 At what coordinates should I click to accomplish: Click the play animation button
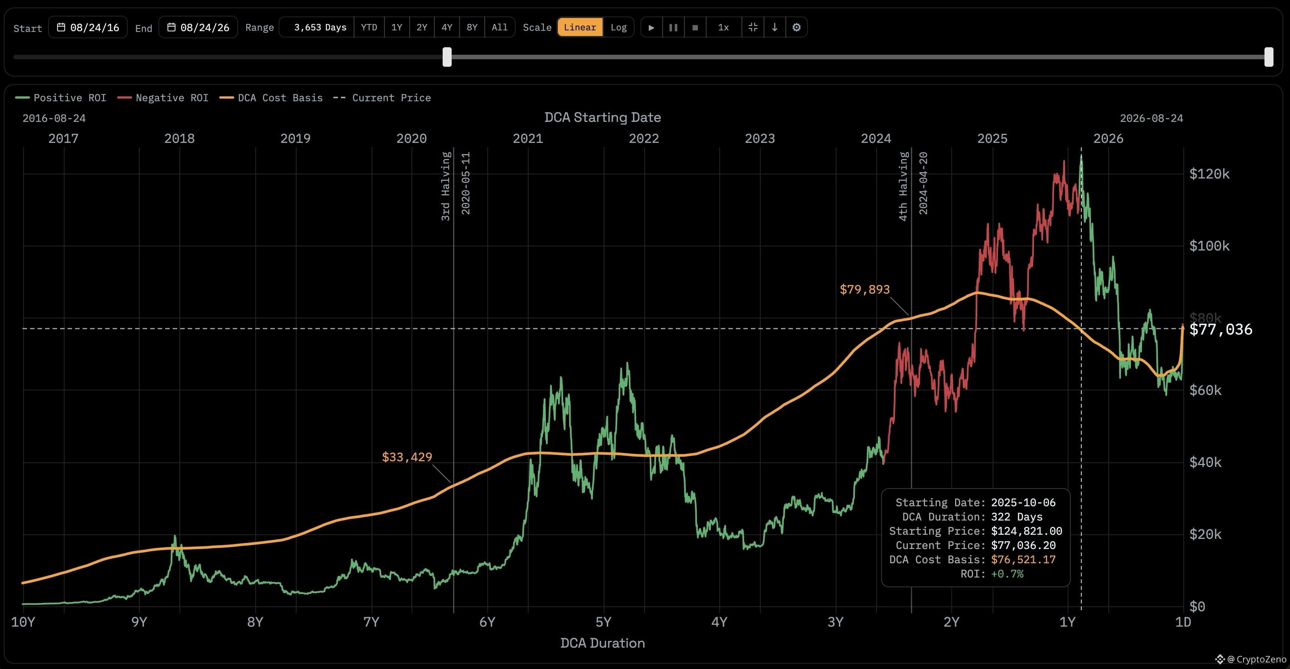click(x=651, y=27)
